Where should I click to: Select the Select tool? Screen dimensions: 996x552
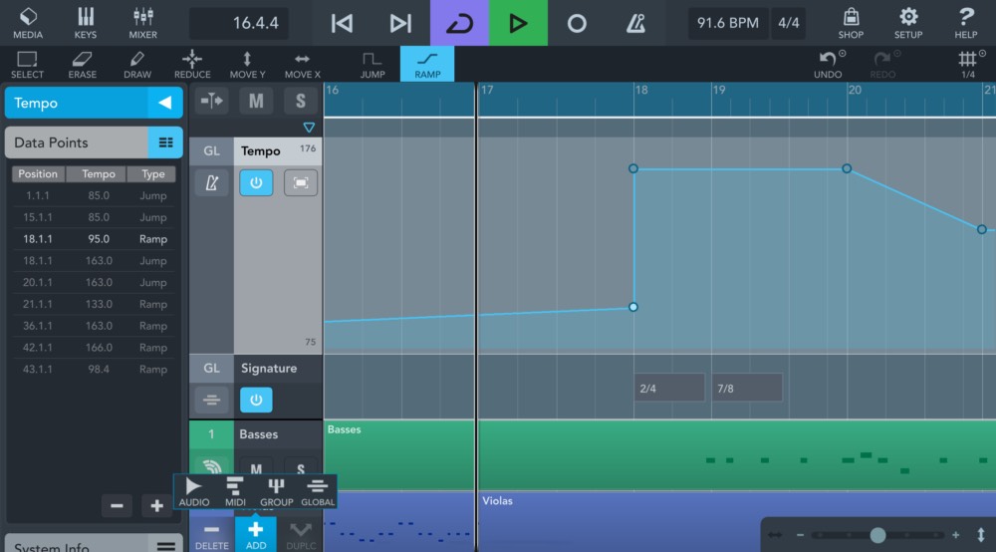coord(27,64)
